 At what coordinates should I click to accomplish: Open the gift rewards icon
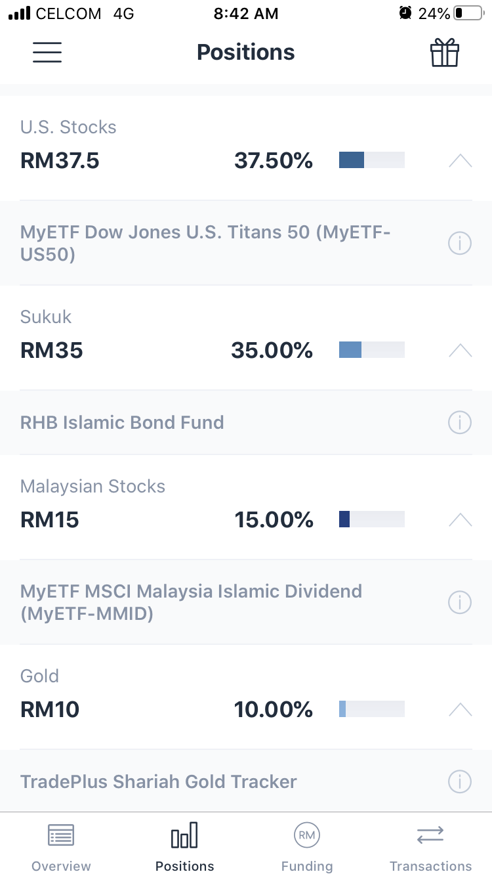[x=445, y=53]
